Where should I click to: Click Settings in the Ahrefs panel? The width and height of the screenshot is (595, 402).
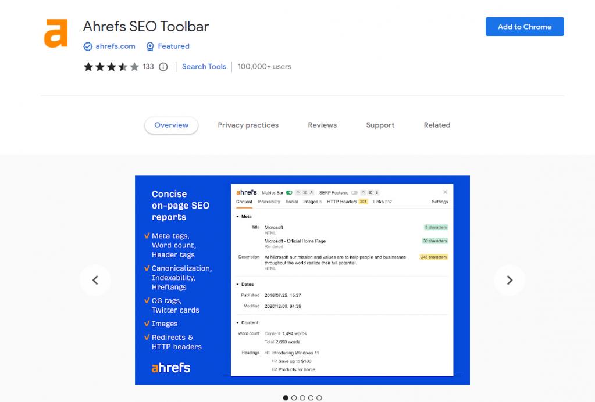click(440, 202)
